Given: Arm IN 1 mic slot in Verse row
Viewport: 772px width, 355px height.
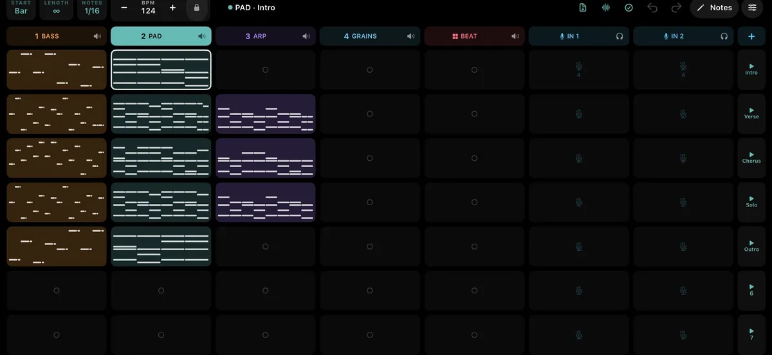Looking at the screenshot, I should coord(579,114).
